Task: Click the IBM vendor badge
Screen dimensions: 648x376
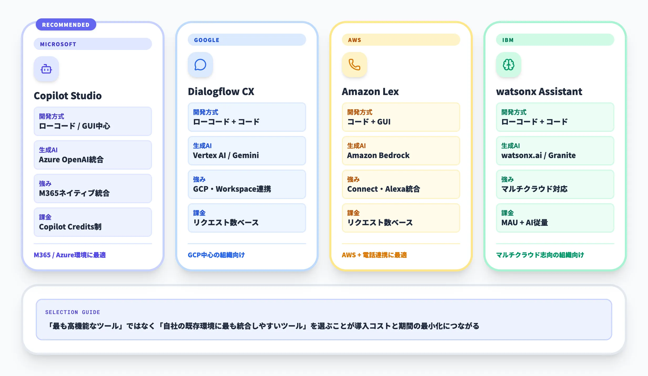Action: click(555, 40)
